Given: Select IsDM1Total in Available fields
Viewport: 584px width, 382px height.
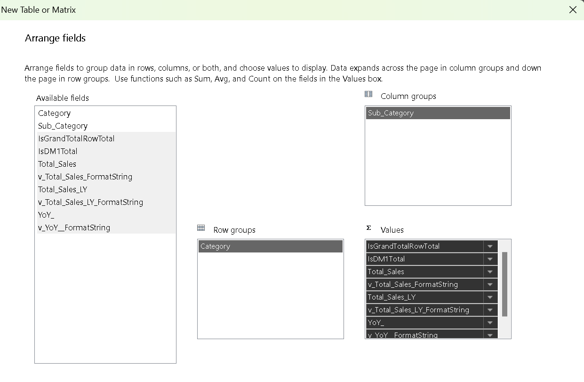Looking at the screenshot, I should [58, 152].
